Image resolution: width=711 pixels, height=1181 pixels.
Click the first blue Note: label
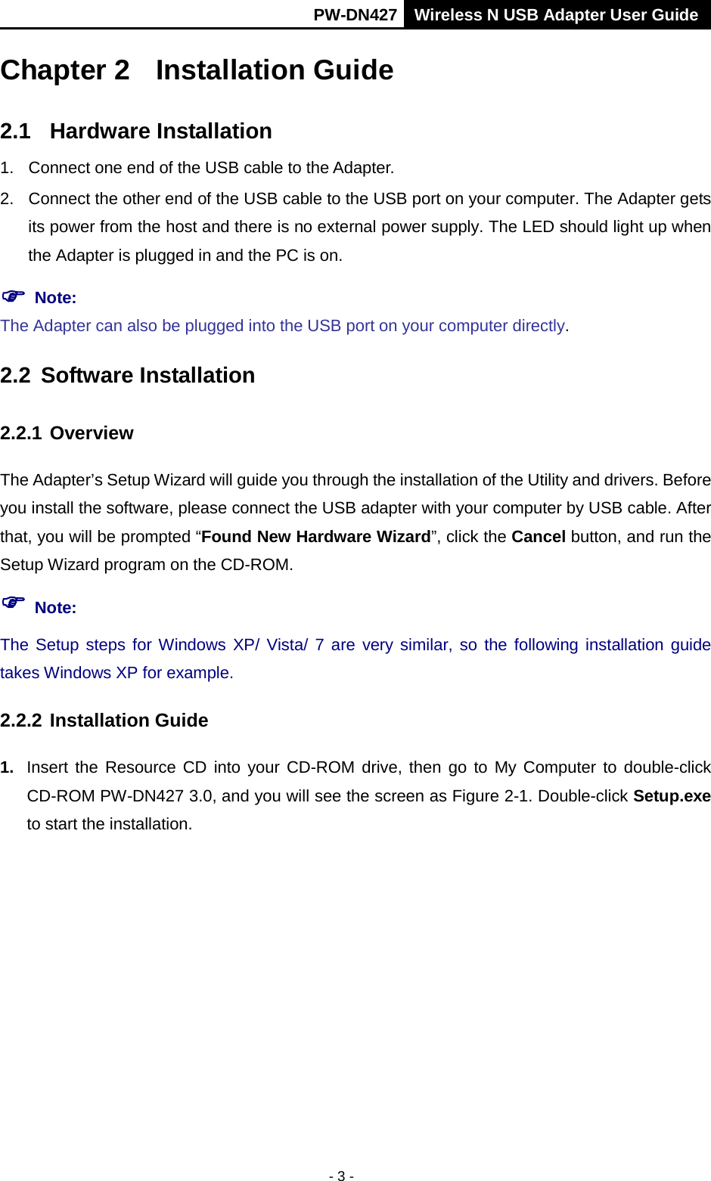coord(55,298)
